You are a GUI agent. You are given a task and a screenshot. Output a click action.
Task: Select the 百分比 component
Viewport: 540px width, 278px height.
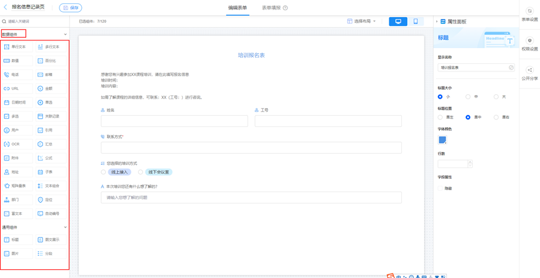[x=51, y=61]
